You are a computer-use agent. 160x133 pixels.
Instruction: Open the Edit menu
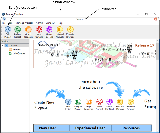[10, 23]
